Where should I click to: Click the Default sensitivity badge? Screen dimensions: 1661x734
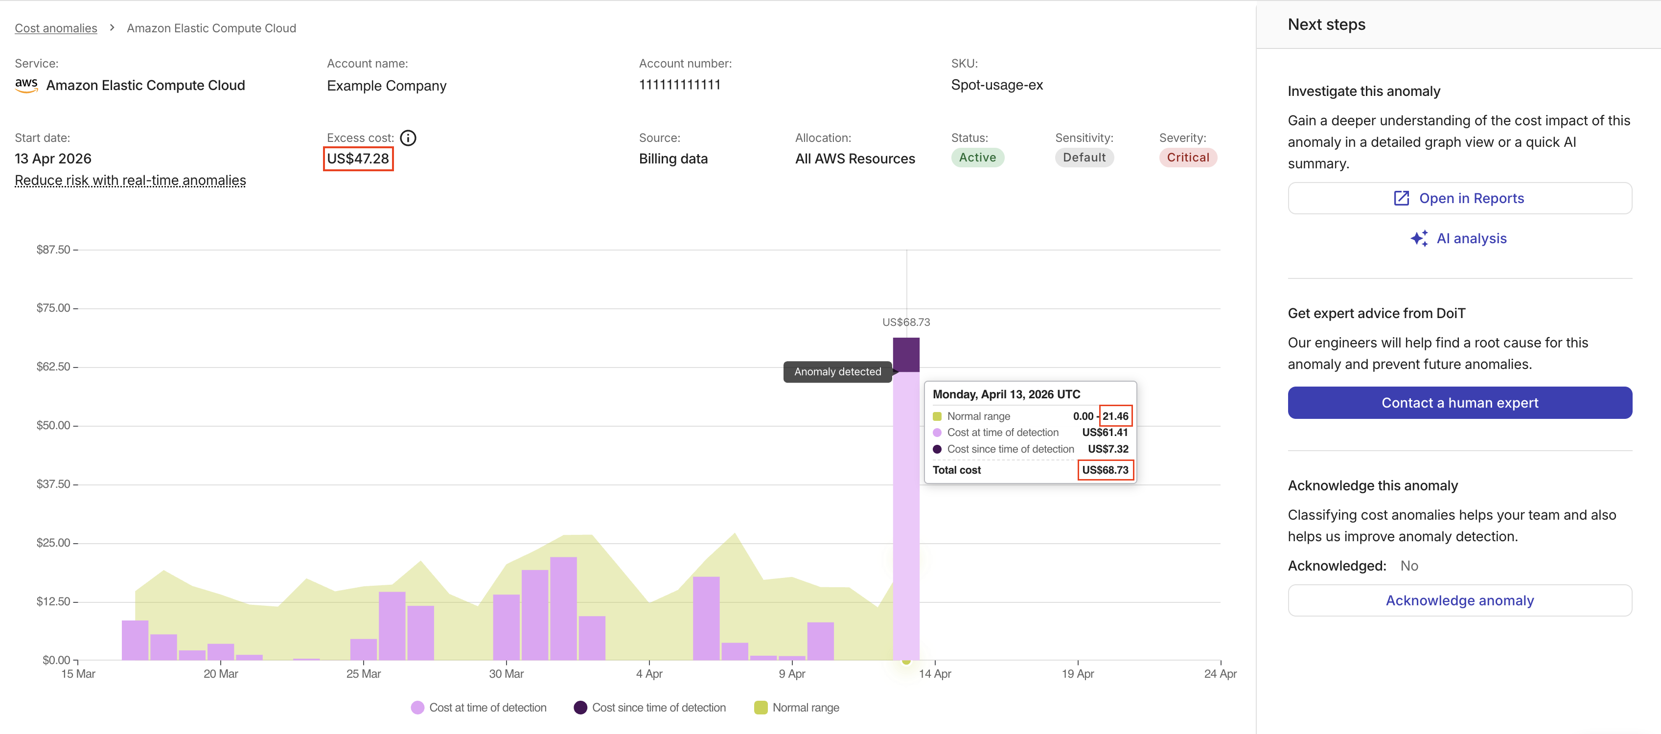[1084, 158]
